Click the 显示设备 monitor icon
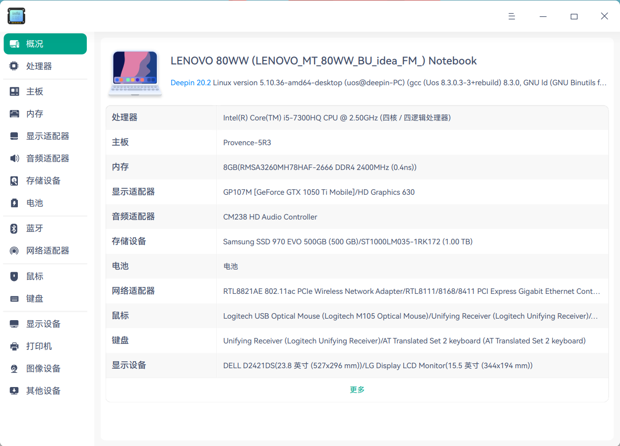Image resolution: width=620 pixels, height=446 pixels. coord(14,324)
